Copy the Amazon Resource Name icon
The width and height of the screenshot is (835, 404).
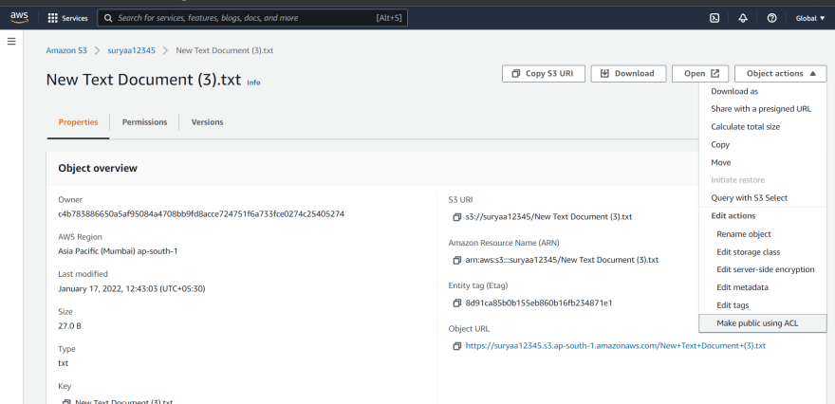click(x=456, y=260)
